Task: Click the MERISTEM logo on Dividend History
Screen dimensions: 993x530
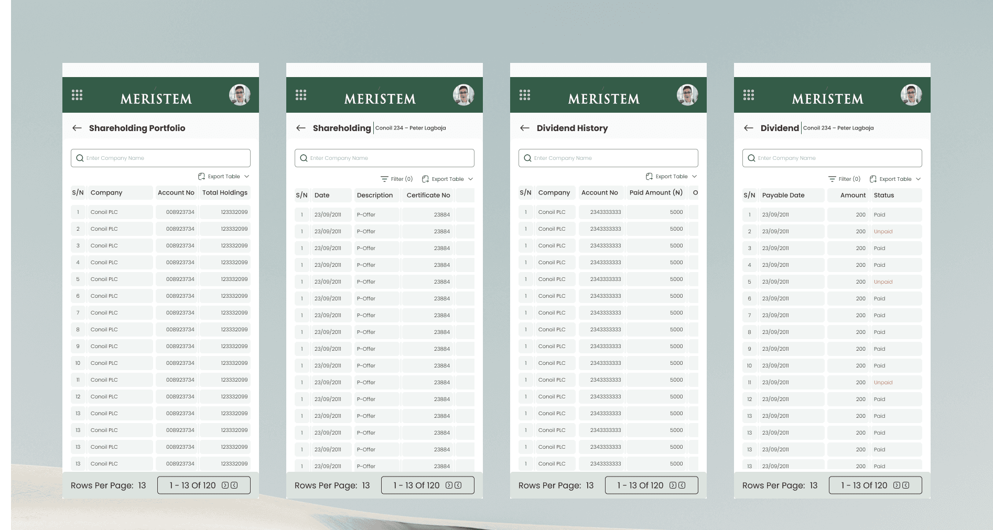Action: (604, 99)
